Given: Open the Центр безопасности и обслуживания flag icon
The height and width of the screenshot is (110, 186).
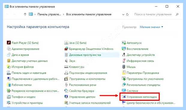Looking at the screenshot, I should tap(124, 103).
